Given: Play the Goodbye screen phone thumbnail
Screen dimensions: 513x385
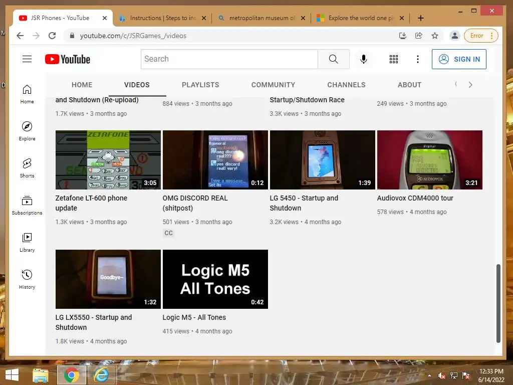Looking at the screenshot, I should [x=108, y=279].
